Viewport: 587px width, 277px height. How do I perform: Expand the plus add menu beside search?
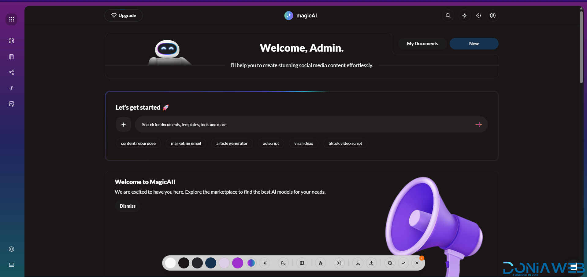[x=124, y=125]
